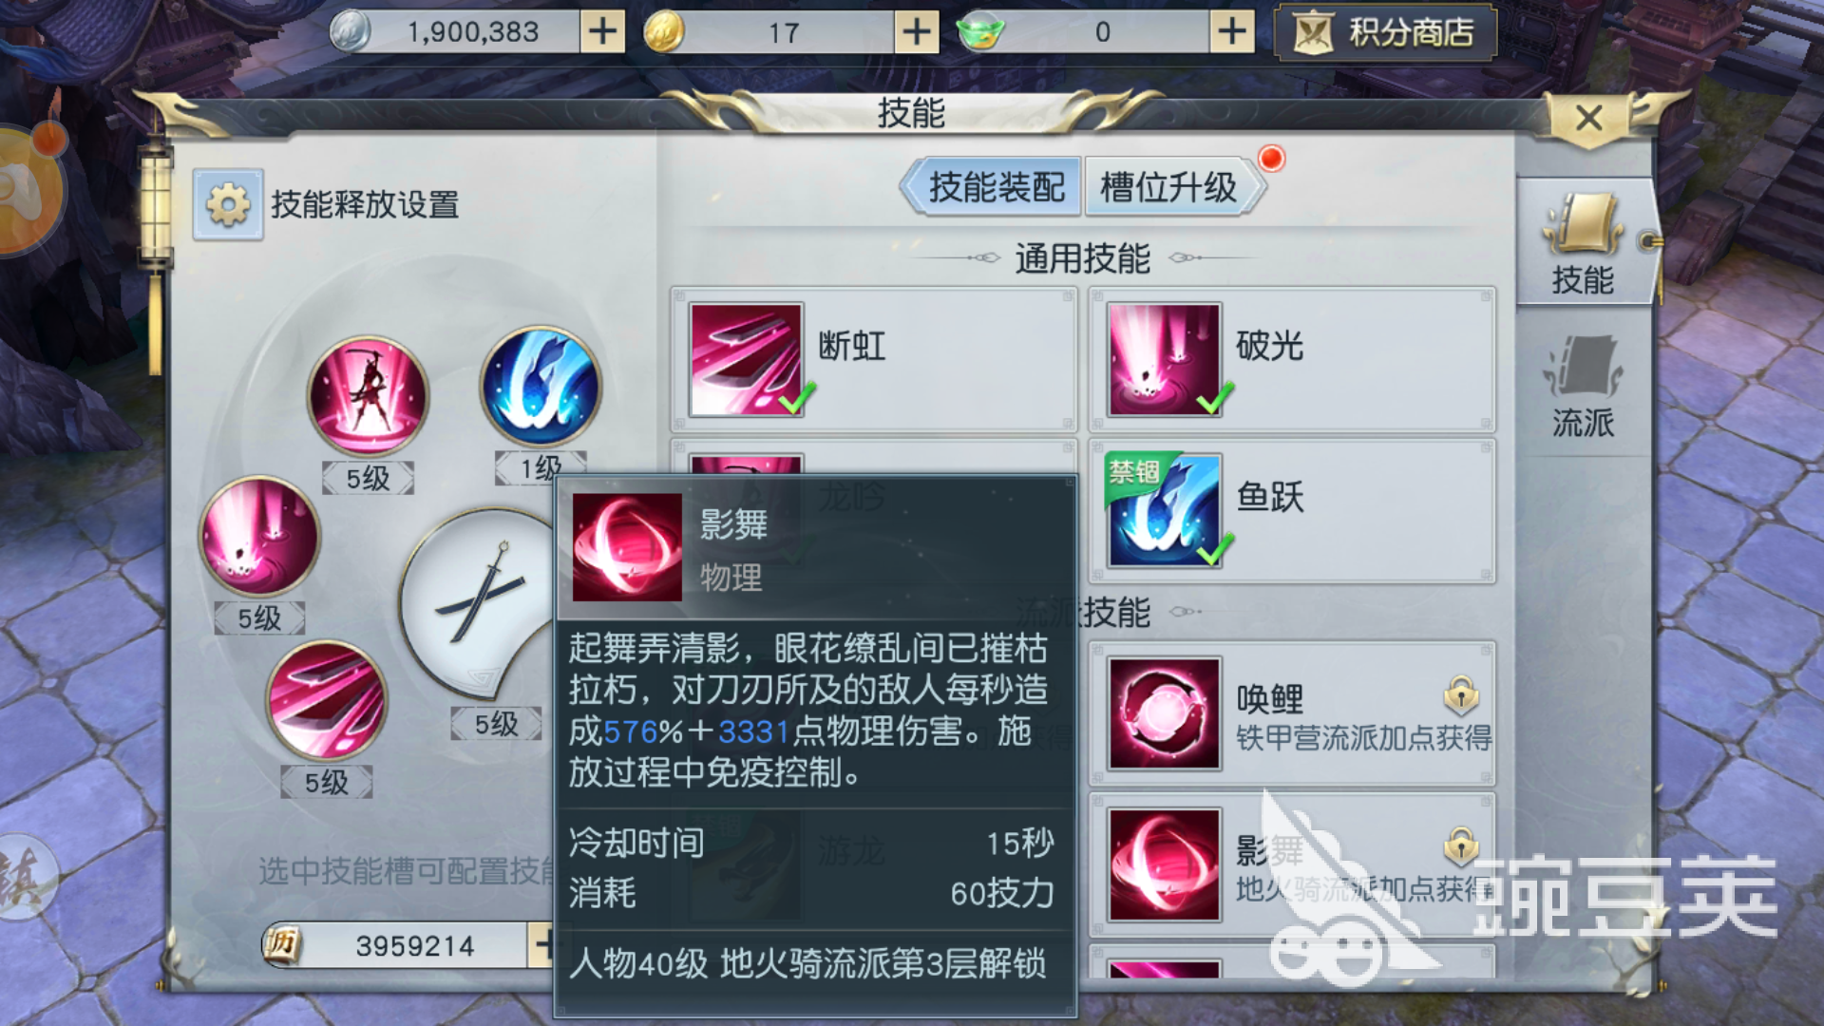This screenshot has width=1824, height=1026.
Task: Tap the lock icon beside 唤鲤
Action: pos(1461,695)
